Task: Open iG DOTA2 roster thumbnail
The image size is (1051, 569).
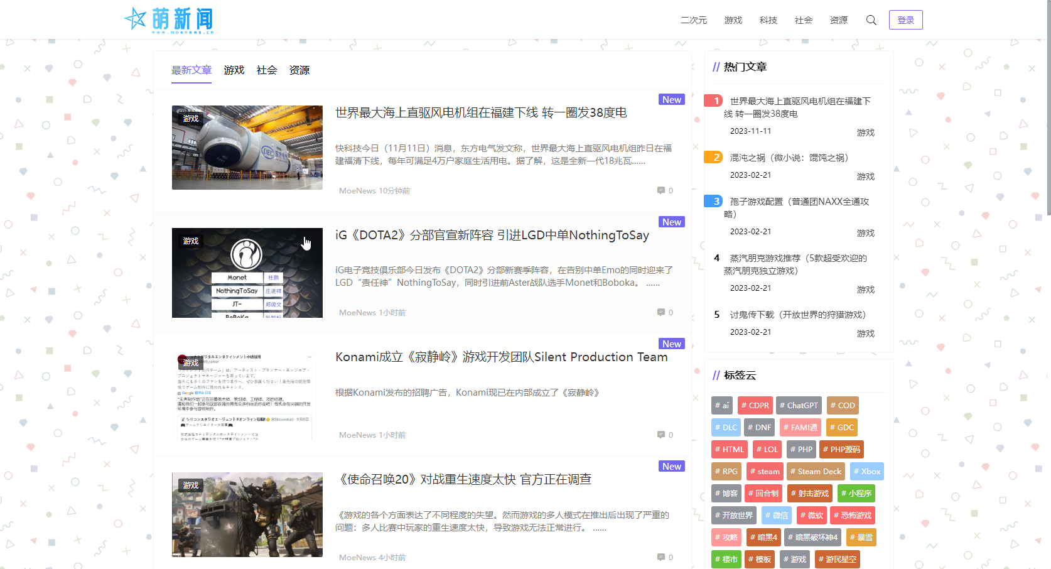Action: click(x=247, y=273)
